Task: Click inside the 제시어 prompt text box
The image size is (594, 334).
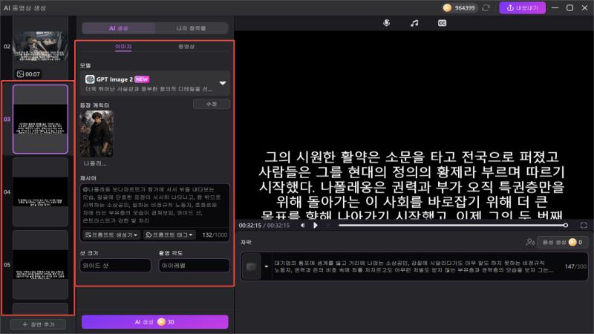Action: click(155, 206)
